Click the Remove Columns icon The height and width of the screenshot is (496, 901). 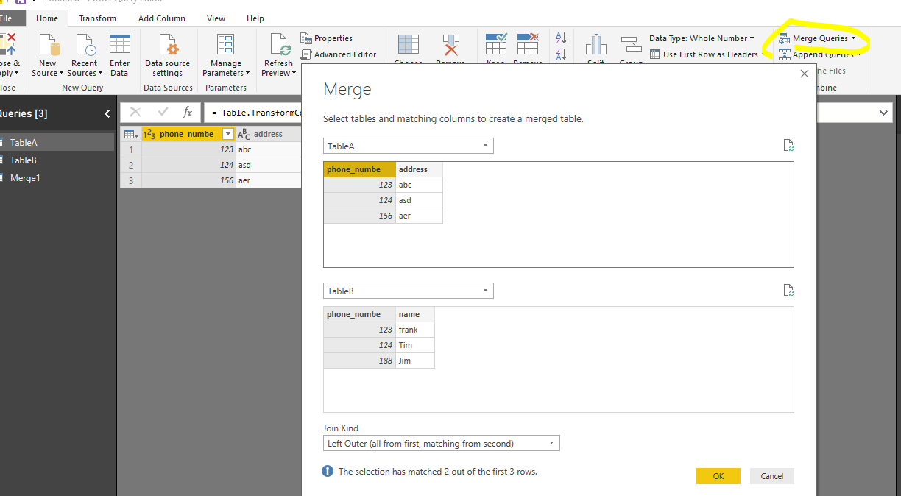pyautogui.click(x=450, y=44)
